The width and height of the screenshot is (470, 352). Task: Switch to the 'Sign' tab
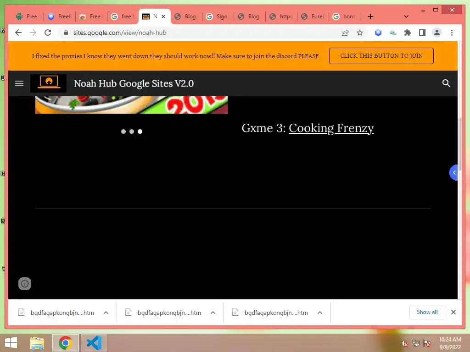[218, 16]
